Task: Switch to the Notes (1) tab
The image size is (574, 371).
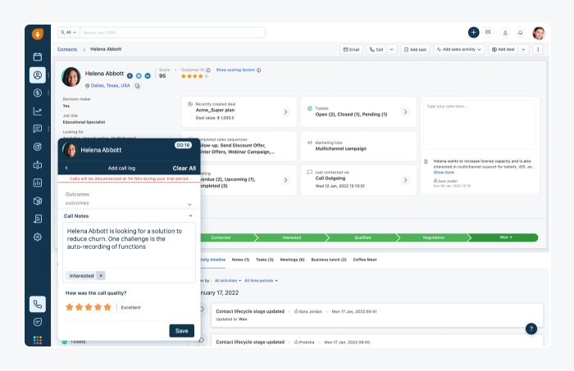Action: point(240,260)
